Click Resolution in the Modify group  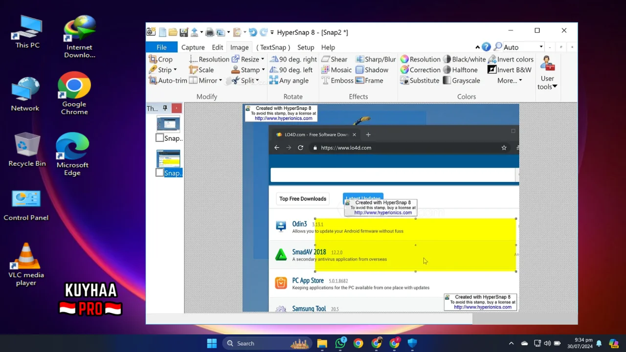coord(209,59)
